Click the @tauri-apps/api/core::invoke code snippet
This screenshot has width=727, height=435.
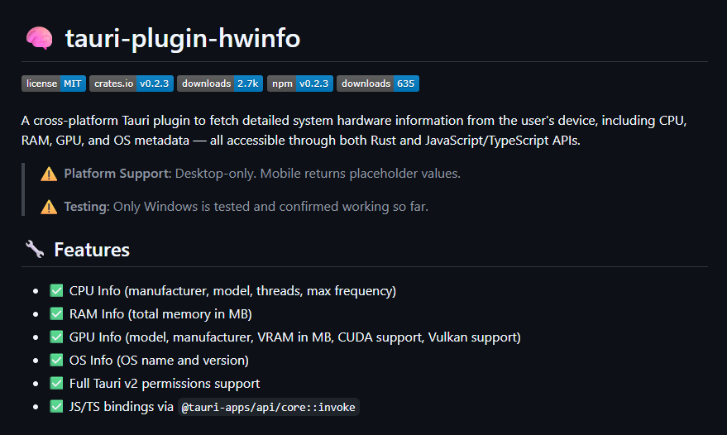pyautogui.click(x=269, y=407)
